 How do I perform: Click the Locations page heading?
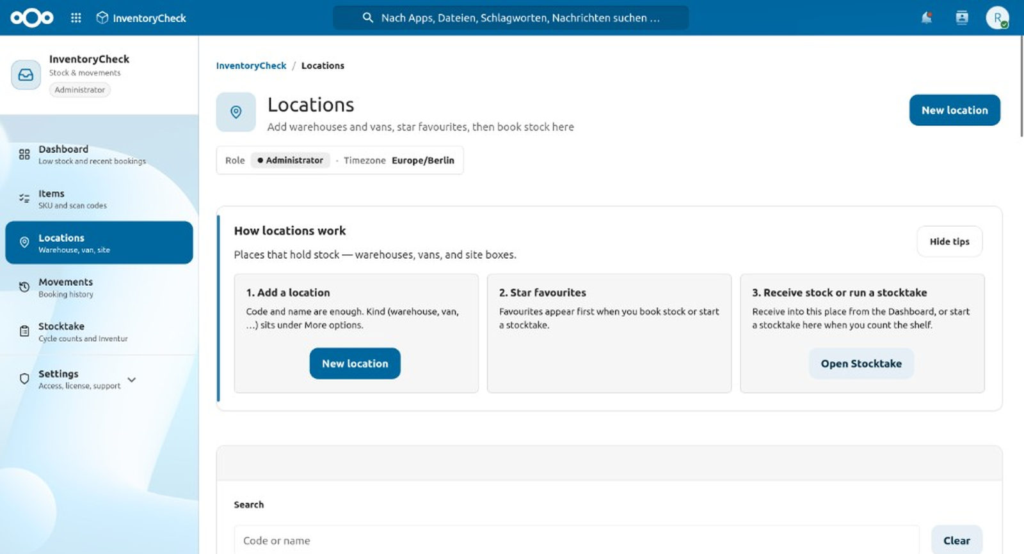point(310,105)
